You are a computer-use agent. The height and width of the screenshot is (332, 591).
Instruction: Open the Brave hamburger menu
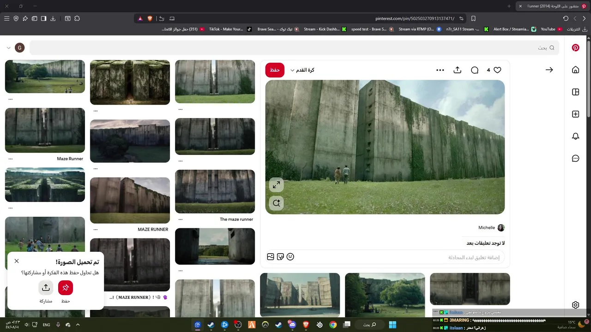point(6,18)
